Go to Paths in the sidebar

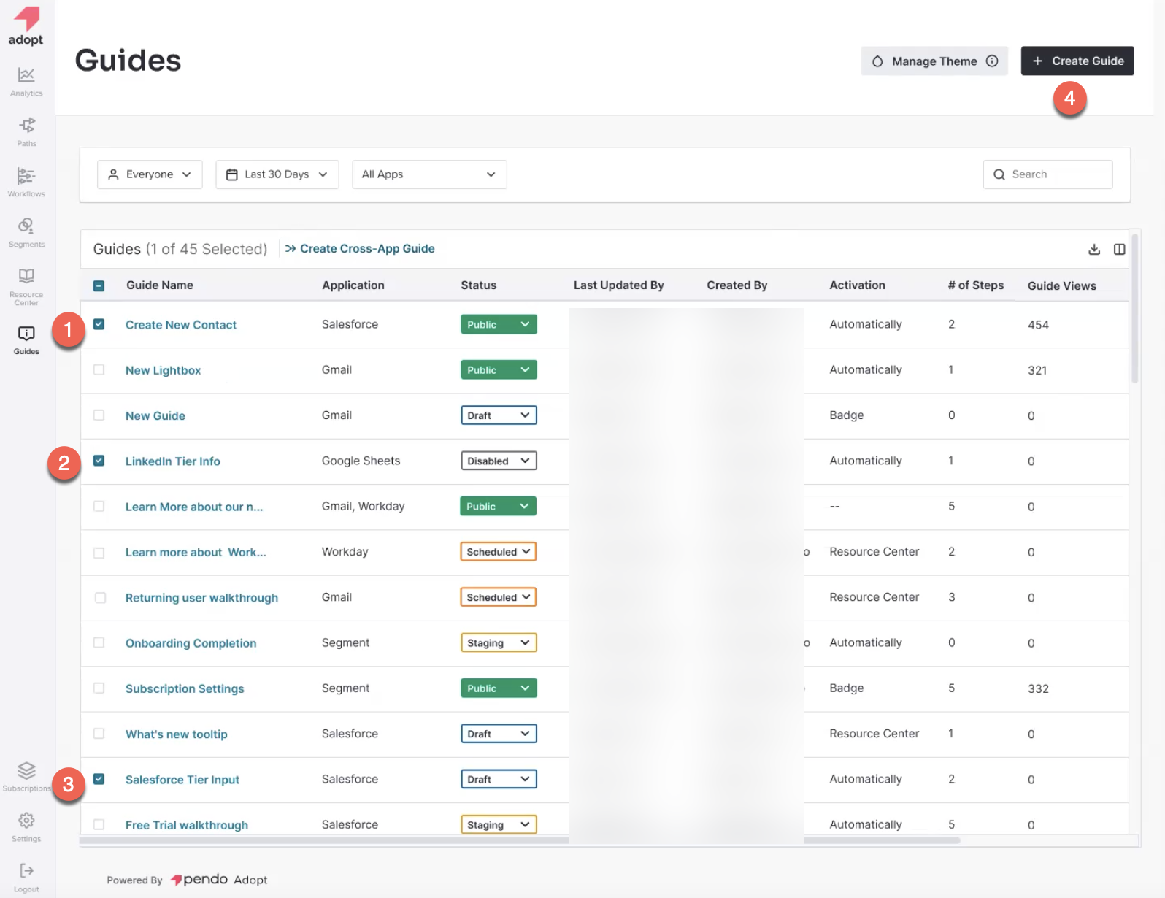click(26, 132)
